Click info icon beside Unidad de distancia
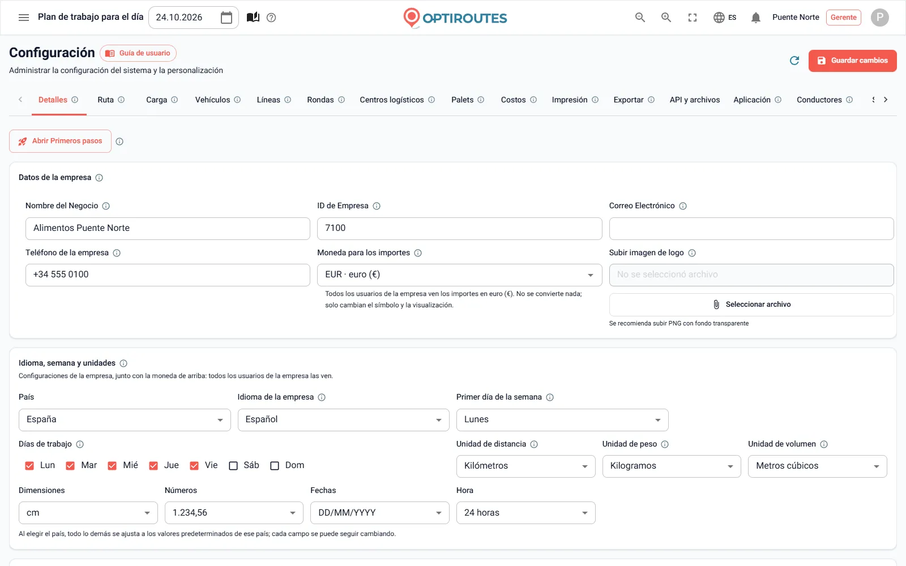Image resolution: width=906 pixels, height=566 pixels. point(534,444)
